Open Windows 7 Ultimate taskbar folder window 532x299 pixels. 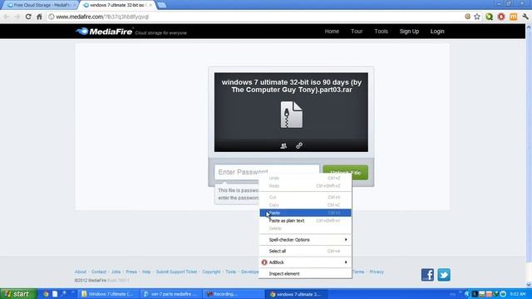coord(108,294)
